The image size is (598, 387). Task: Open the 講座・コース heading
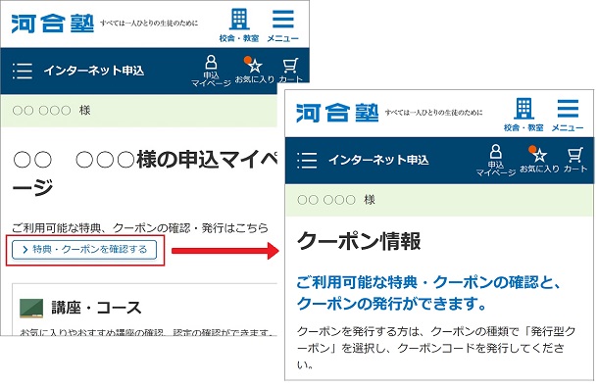(96, 308)
